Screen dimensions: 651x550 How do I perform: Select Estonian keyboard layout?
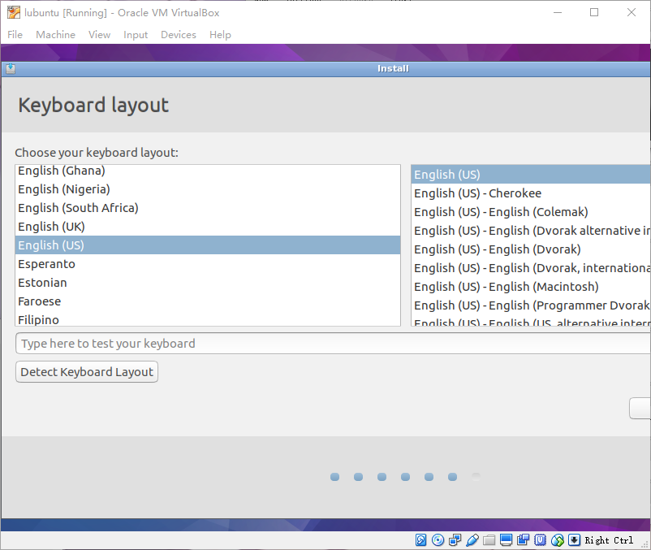pyautogui.click(x=42, y=283)
